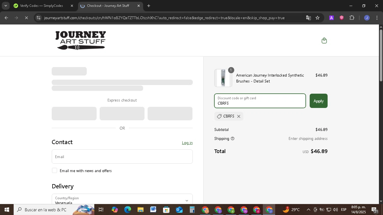Show hidden system tray icons
The width and height of the screenshot is (383, 215).
click(x=308, y=210)
